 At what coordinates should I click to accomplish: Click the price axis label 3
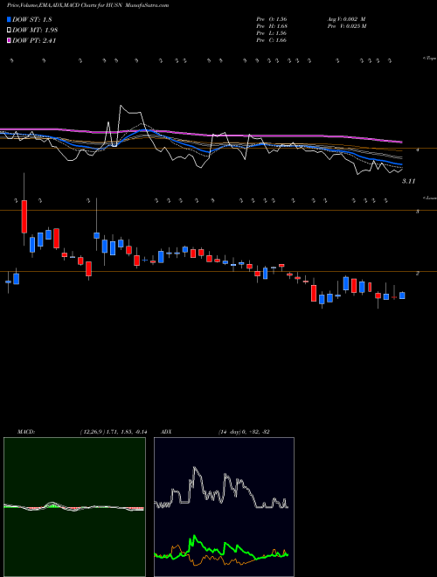(x=418, y=212)
